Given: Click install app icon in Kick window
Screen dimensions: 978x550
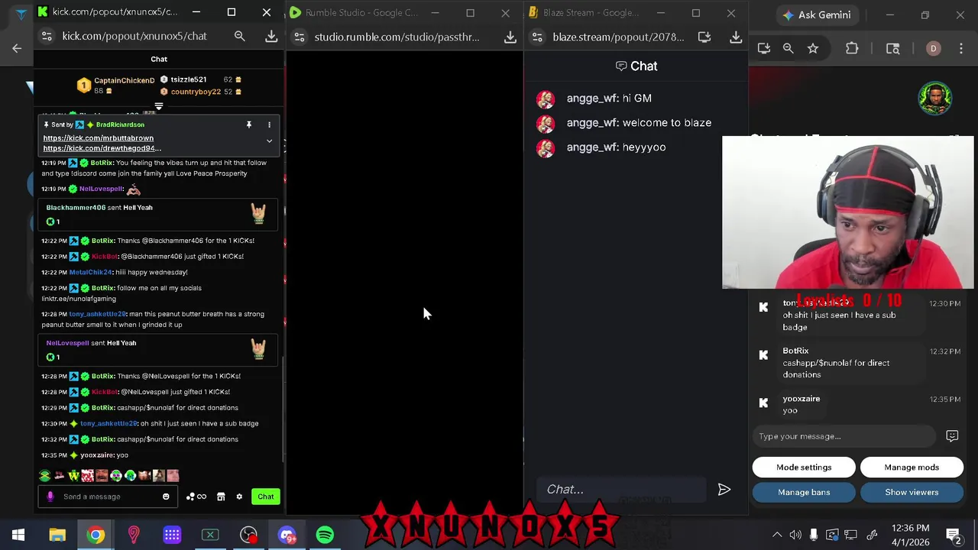Looking at the screenshot, I should coord(271,36).
